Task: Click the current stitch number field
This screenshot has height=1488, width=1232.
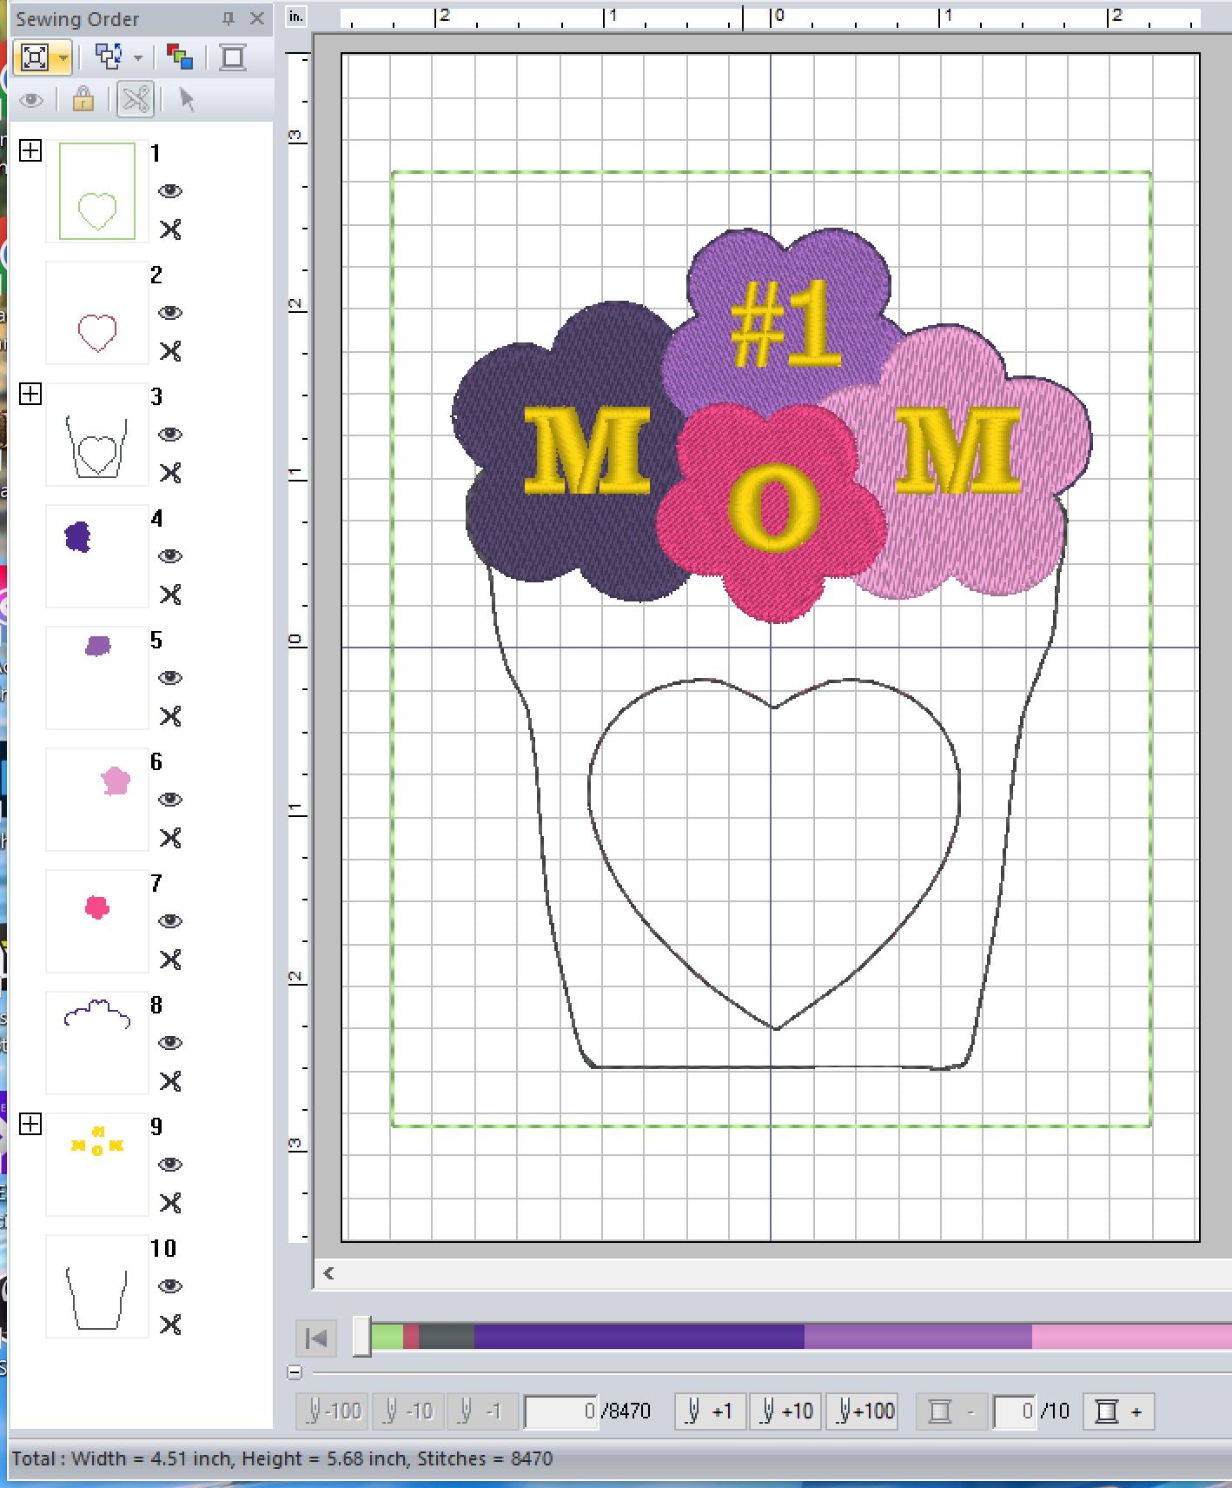Action: (x=562, y=1411)
